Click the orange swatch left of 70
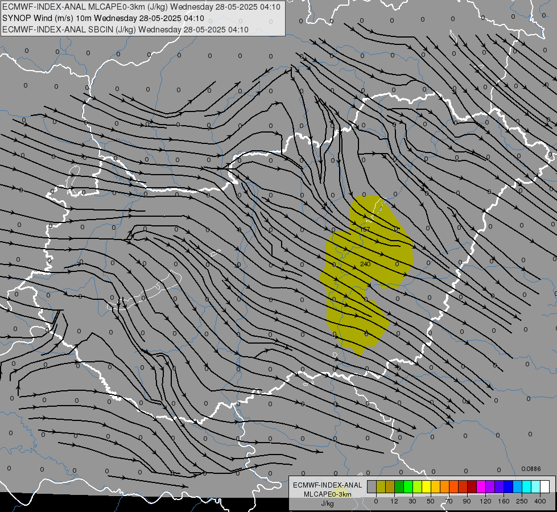This screenshot has height=512, width=557. coord(445,486)
